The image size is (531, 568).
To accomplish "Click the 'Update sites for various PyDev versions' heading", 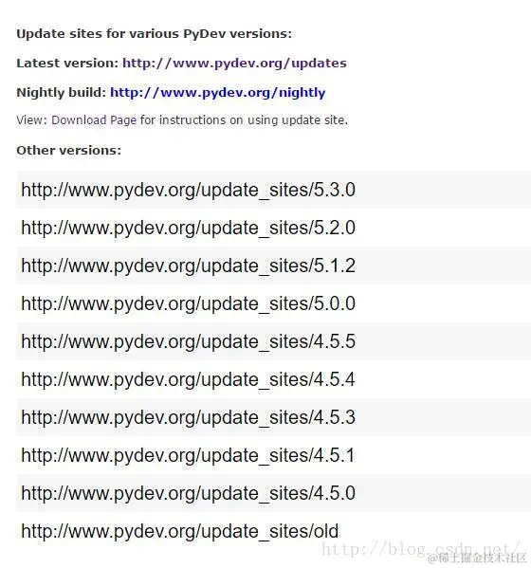I will (154, 34).
